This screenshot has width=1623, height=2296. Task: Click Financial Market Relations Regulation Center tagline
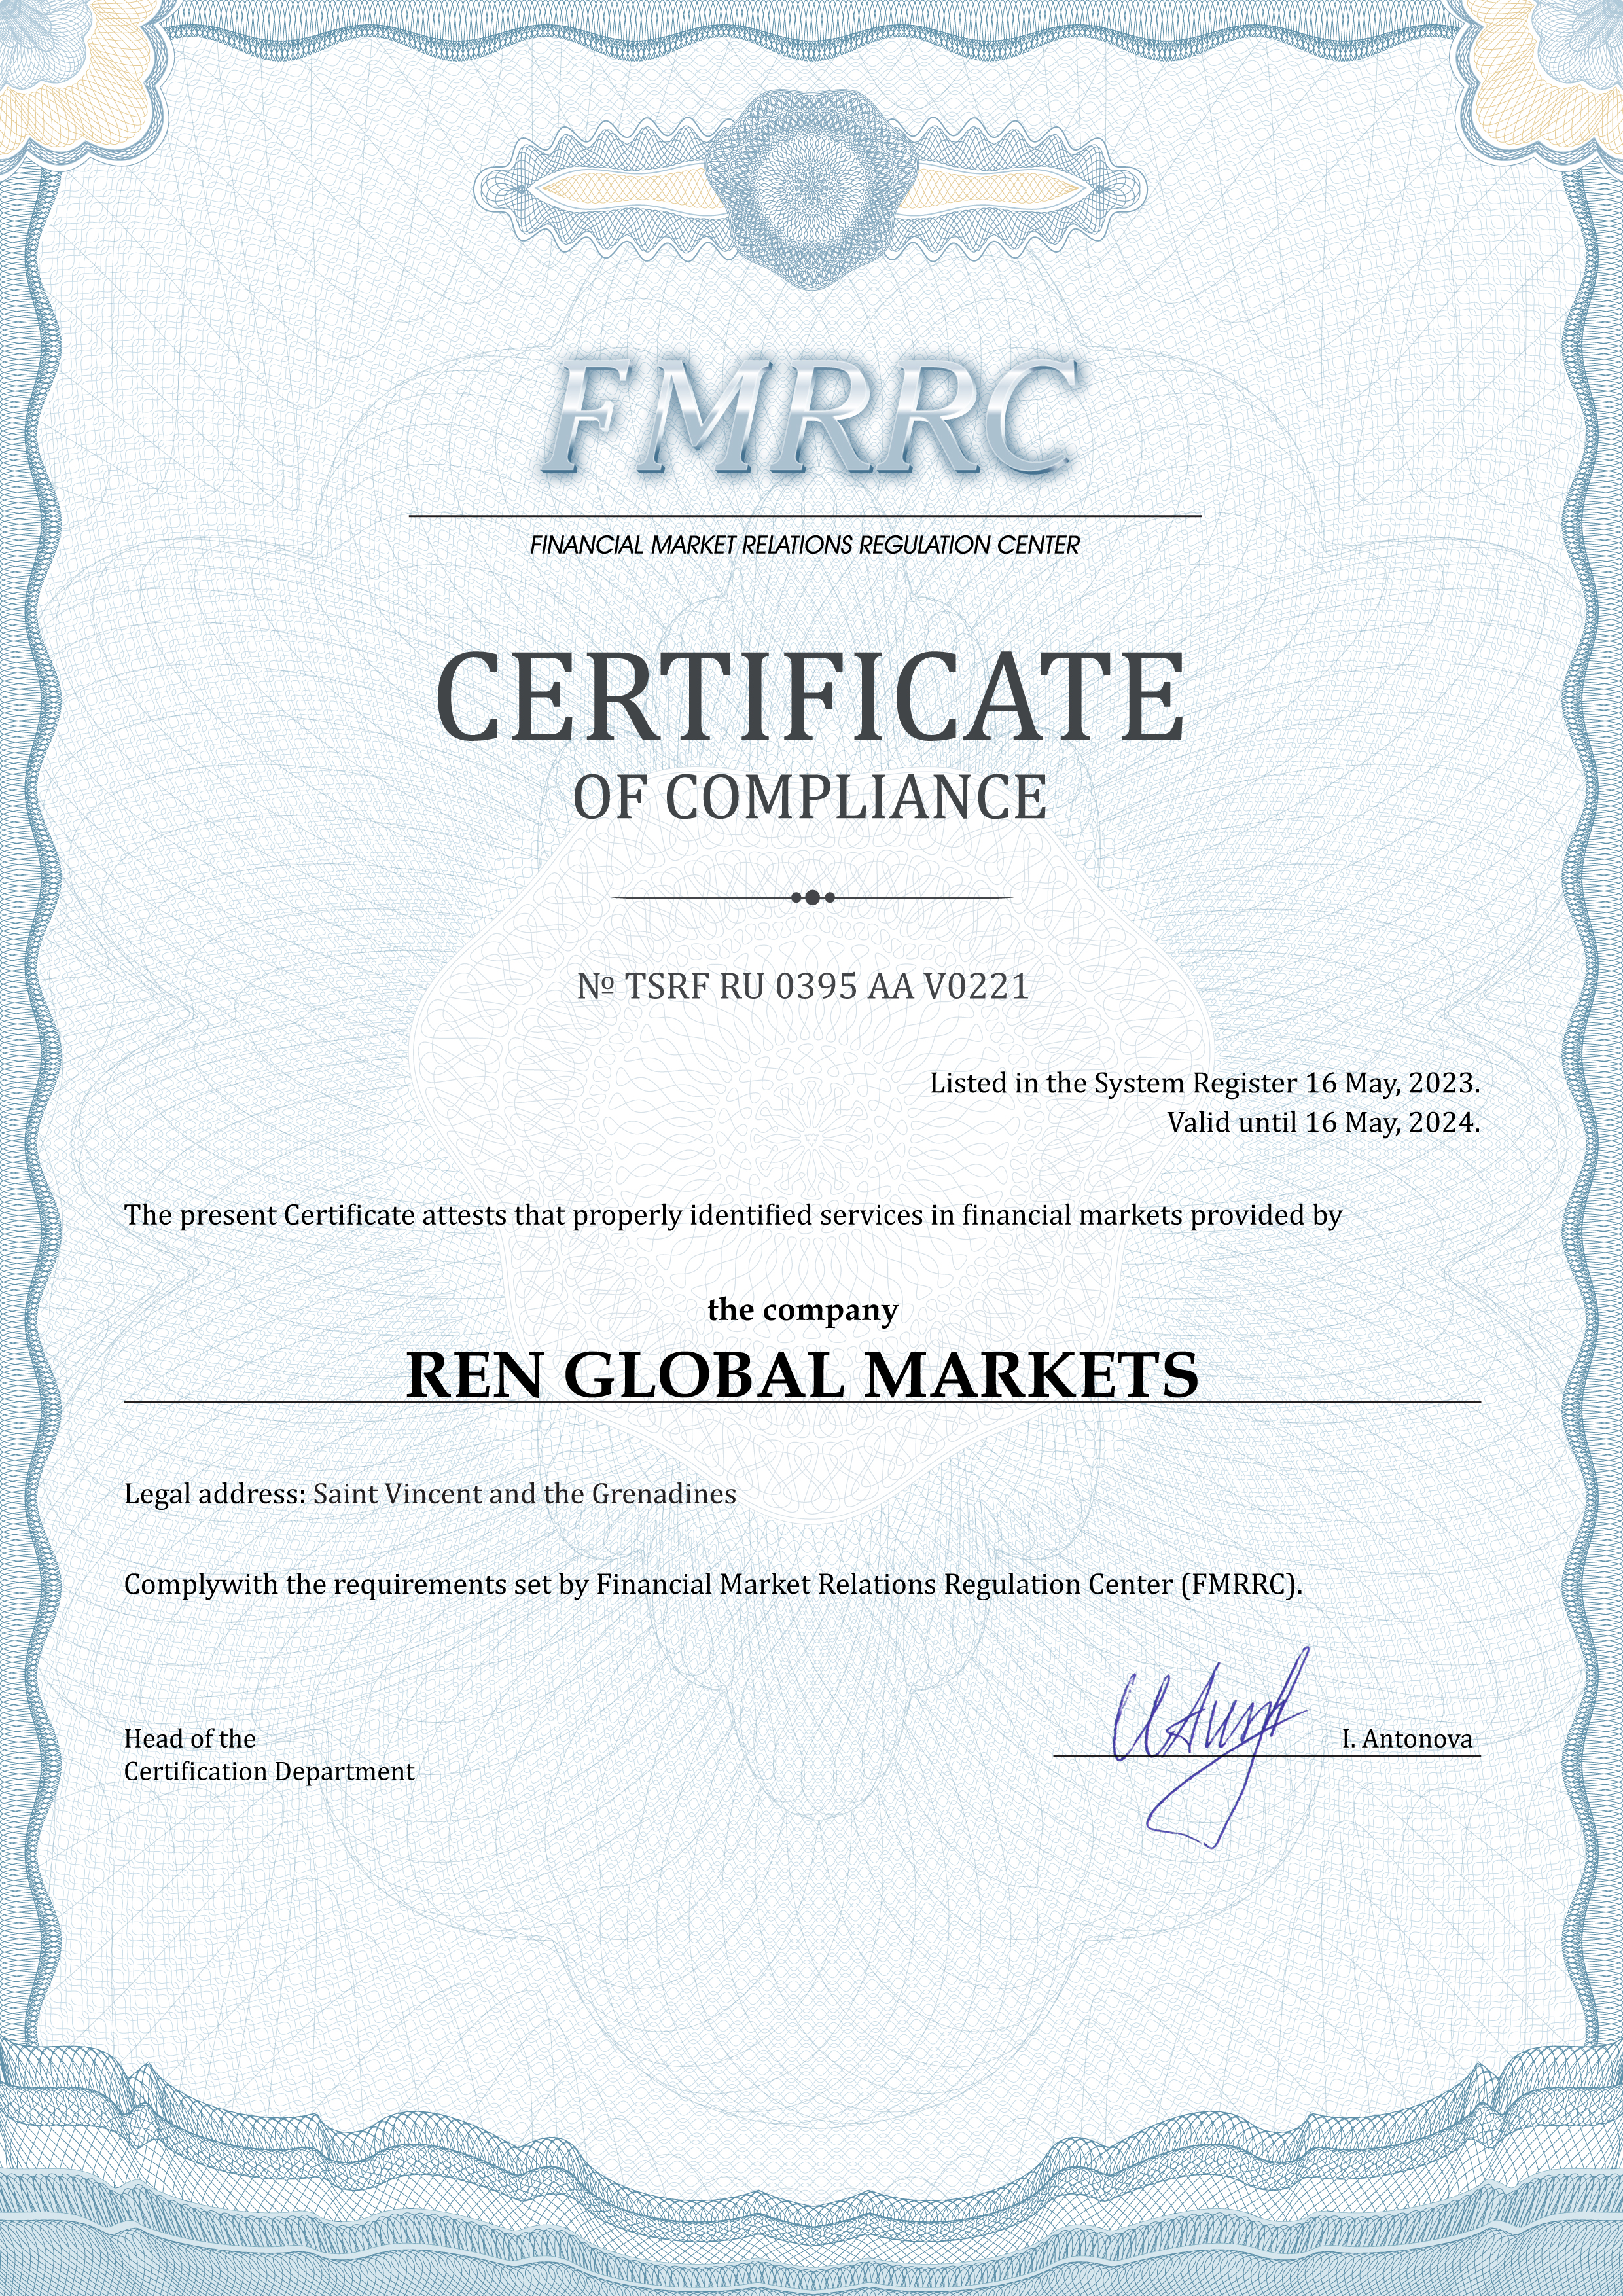tap(804, 545)
